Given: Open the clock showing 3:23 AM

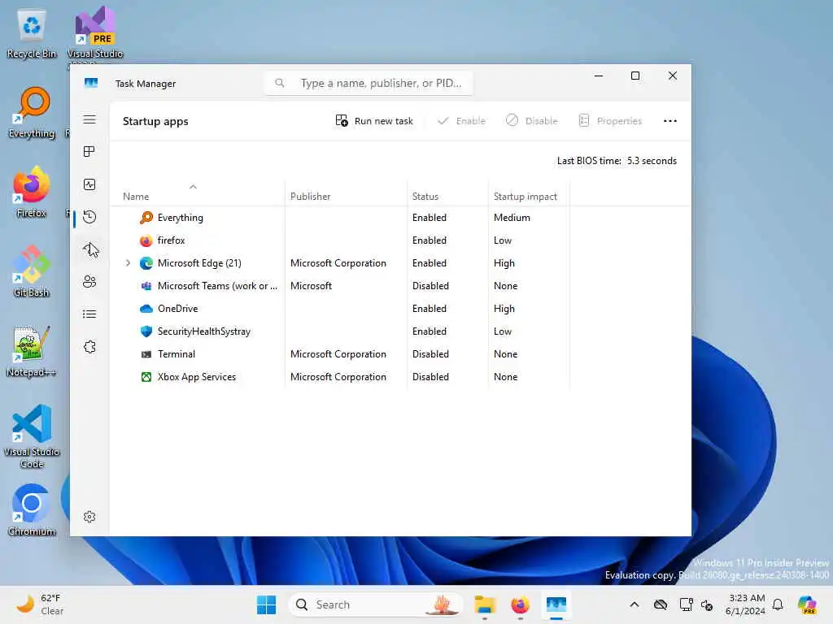Looking at the screenshot, I should point(745,604).
